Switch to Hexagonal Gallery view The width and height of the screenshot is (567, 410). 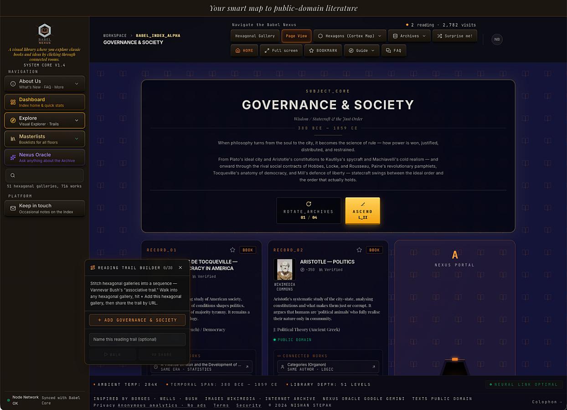coord(255,36)
